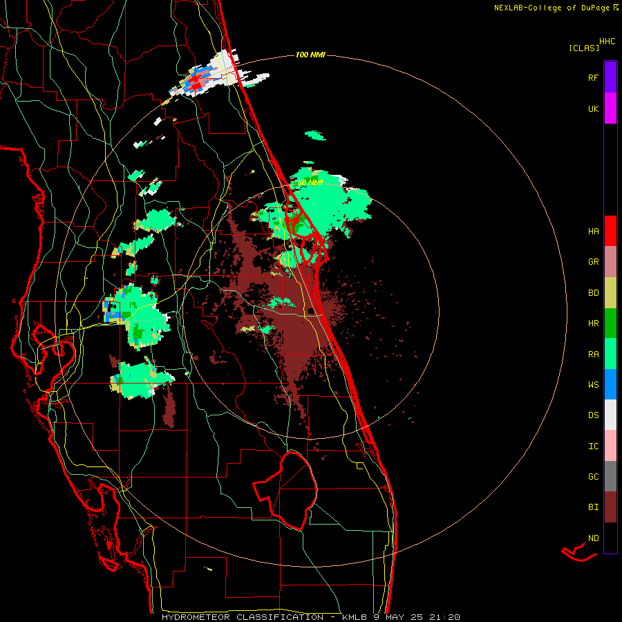The height and width of the screenshot is (622, 622).
Task: Click the 'IC' legend label
Action: (593, 446)
